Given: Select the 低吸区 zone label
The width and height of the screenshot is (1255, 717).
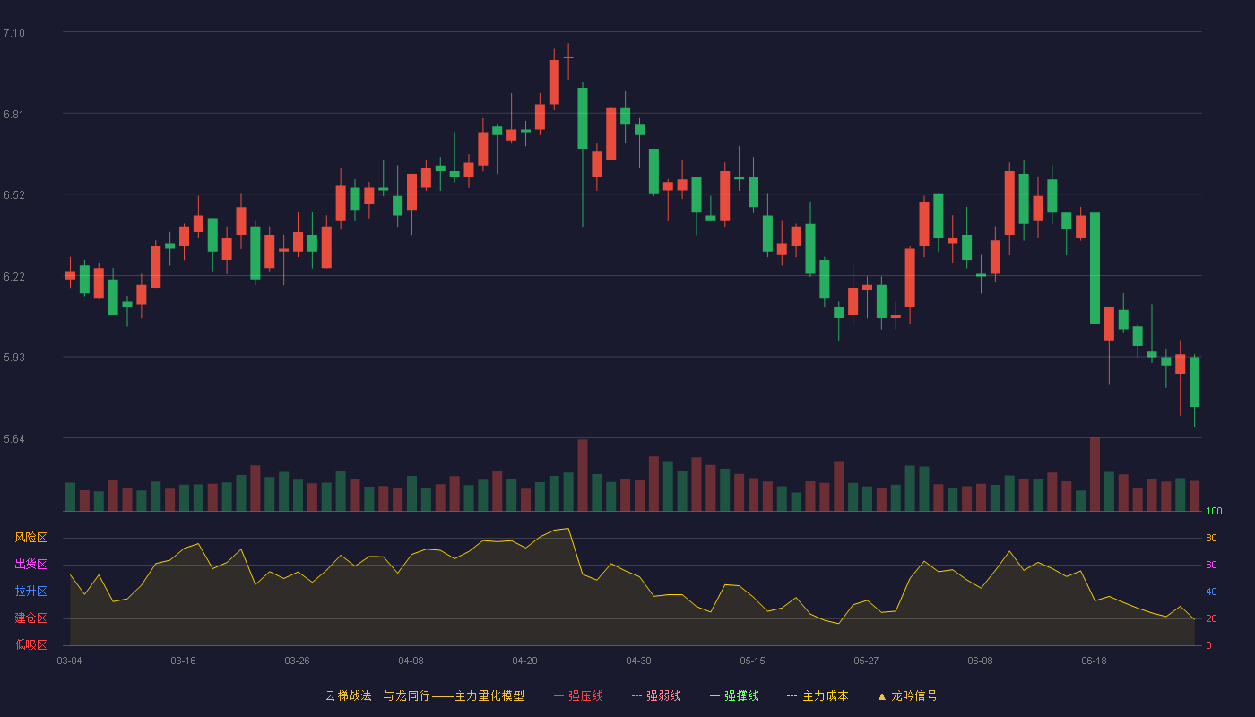Looking at the screenshot, I should [30, 645].
